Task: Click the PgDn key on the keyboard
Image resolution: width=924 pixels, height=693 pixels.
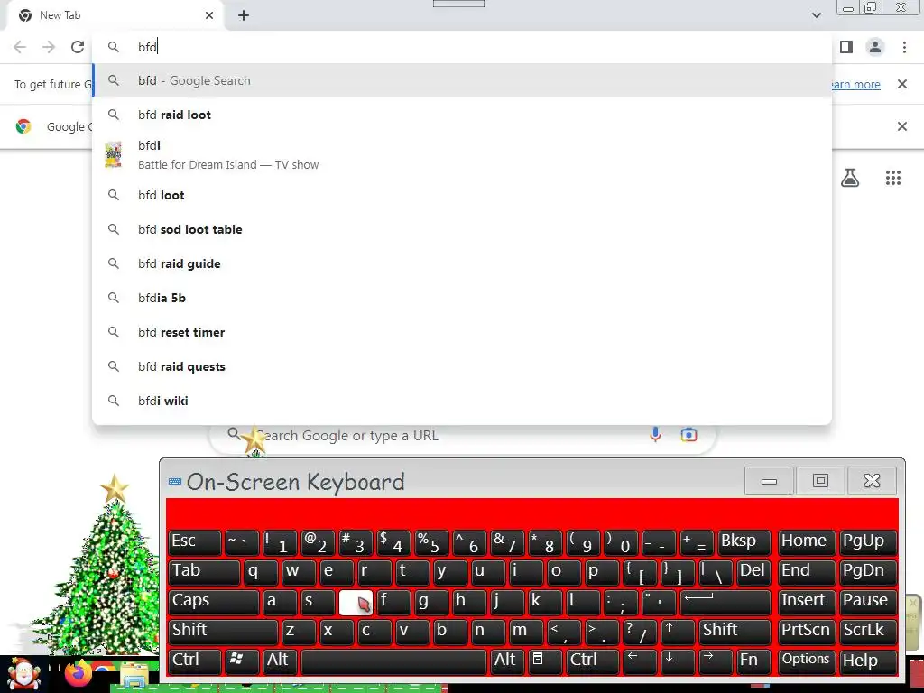Action: point(868,571)
